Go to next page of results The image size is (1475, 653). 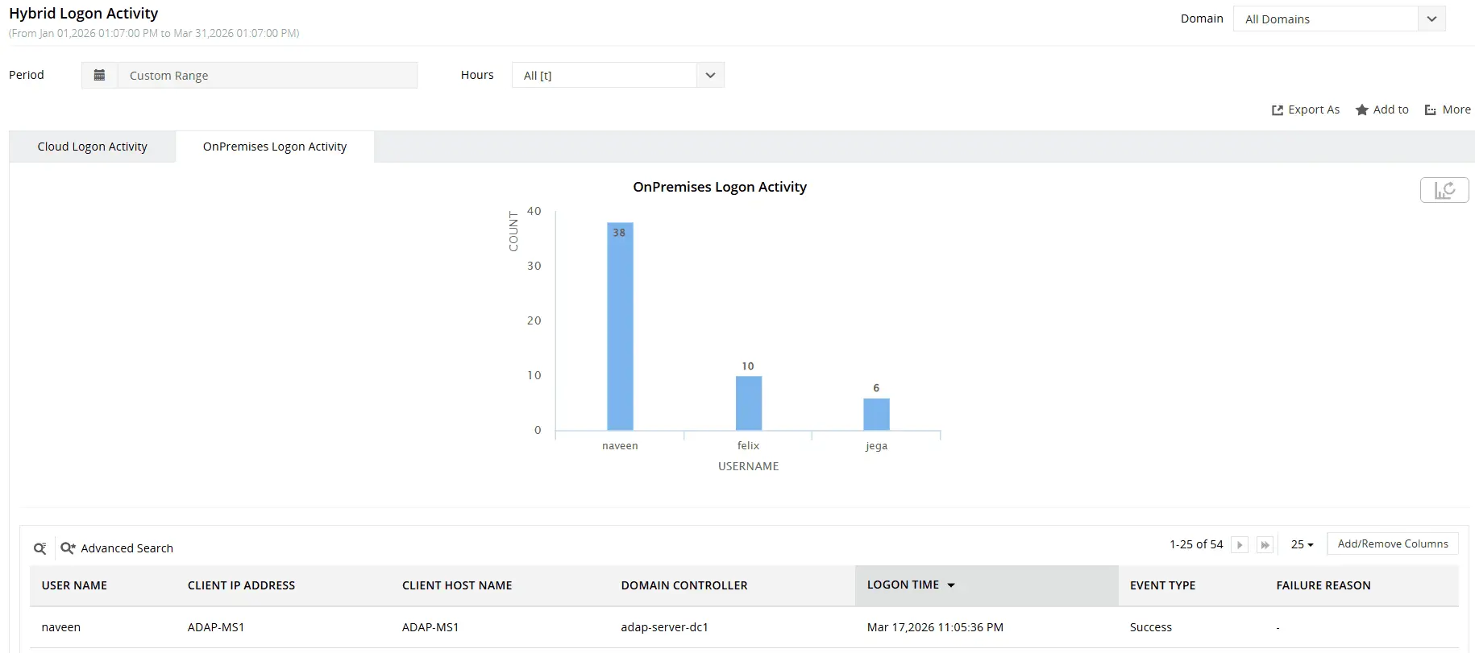click(x=1240, y=545)
